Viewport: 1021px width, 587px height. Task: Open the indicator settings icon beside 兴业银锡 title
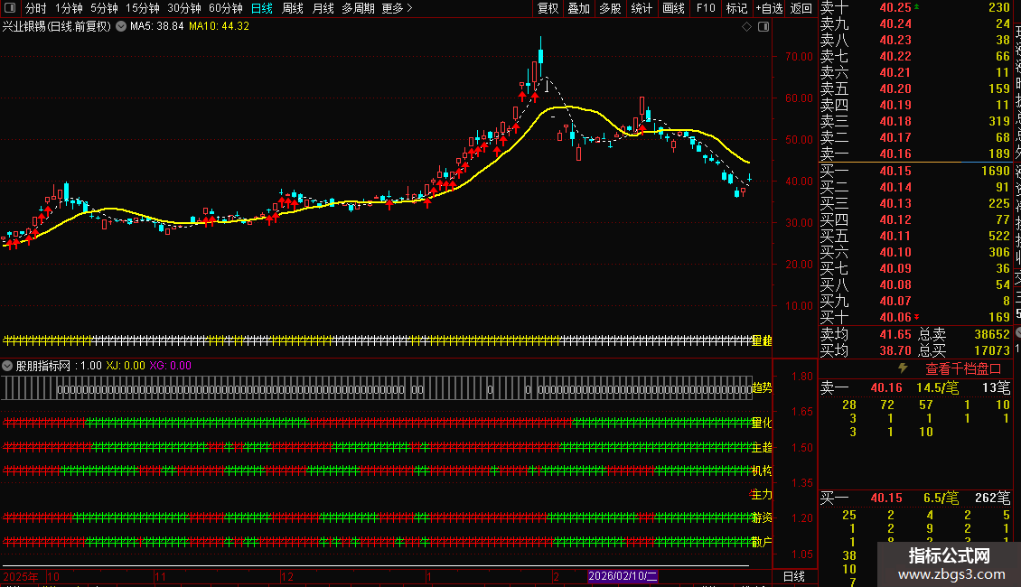(121, 27)
